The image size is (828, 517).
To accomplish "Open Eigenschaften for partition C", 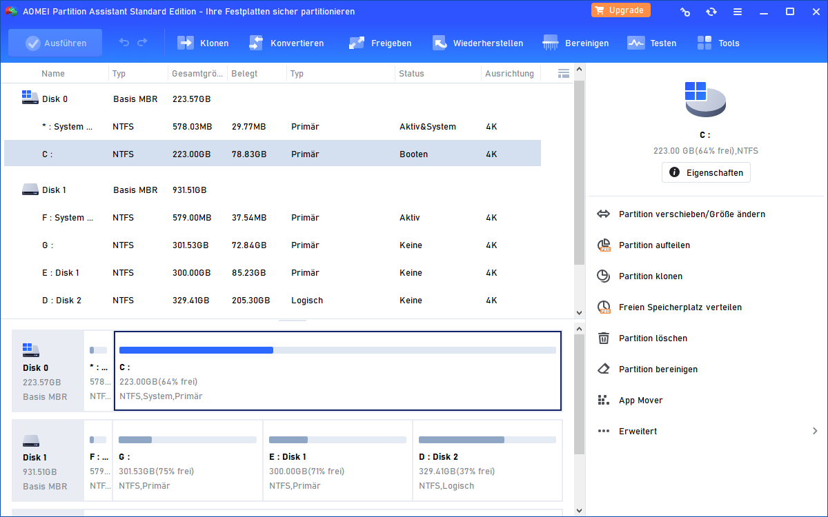I will [706, 172].
